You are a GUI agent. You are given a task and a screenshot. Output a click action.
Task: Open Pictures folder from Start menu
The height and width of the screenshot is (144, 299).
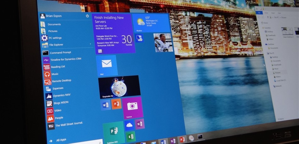[49, 31]
